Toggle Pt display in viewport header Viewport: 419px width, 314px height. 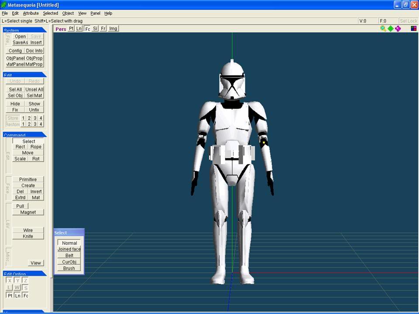[71, 29]
